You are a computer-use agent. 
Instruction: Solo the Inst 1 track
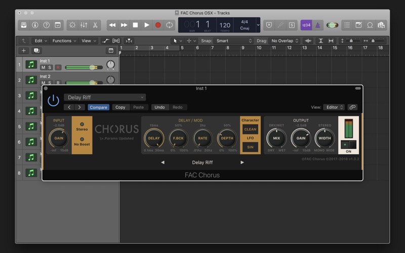[50, 67]
